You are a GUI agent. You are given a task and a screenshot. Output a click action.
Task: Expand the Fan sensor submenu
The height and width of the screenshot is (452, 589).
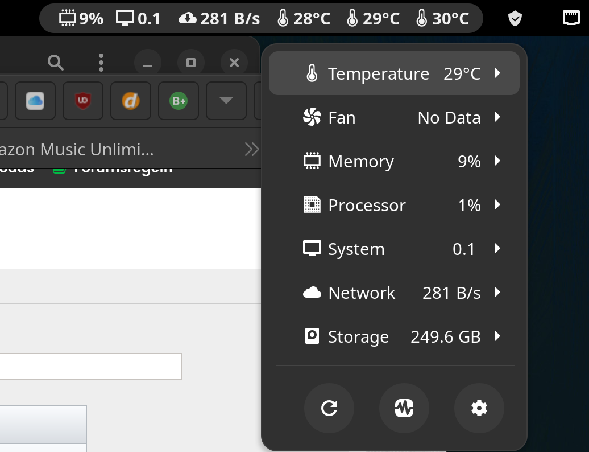pyautogui.click(x=497, y=117)
